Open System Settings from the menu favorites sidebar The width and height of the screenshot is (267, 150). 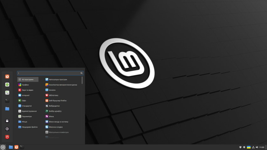pyautogui.click(x=7, y=93)
